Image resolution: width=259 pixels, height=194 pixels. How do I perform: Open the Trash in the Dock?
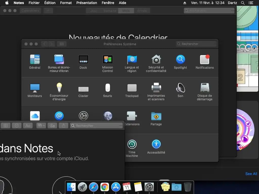point(188,187)
